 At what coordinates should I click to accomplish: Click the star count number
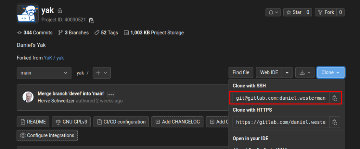(308, 12)
